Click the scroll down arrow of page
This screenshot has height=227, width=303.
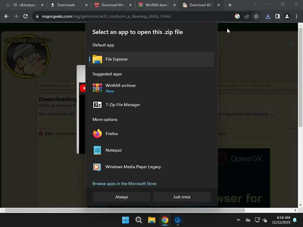pos(300,205)
